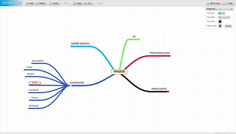Screen dimensions: 236x134
Task: Toggle italic font style
Action: coord(222,17)
